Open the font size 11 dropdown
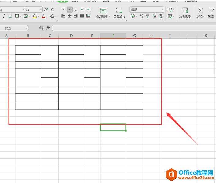Viewport: 216px width, 183px height. coord(41,10)
